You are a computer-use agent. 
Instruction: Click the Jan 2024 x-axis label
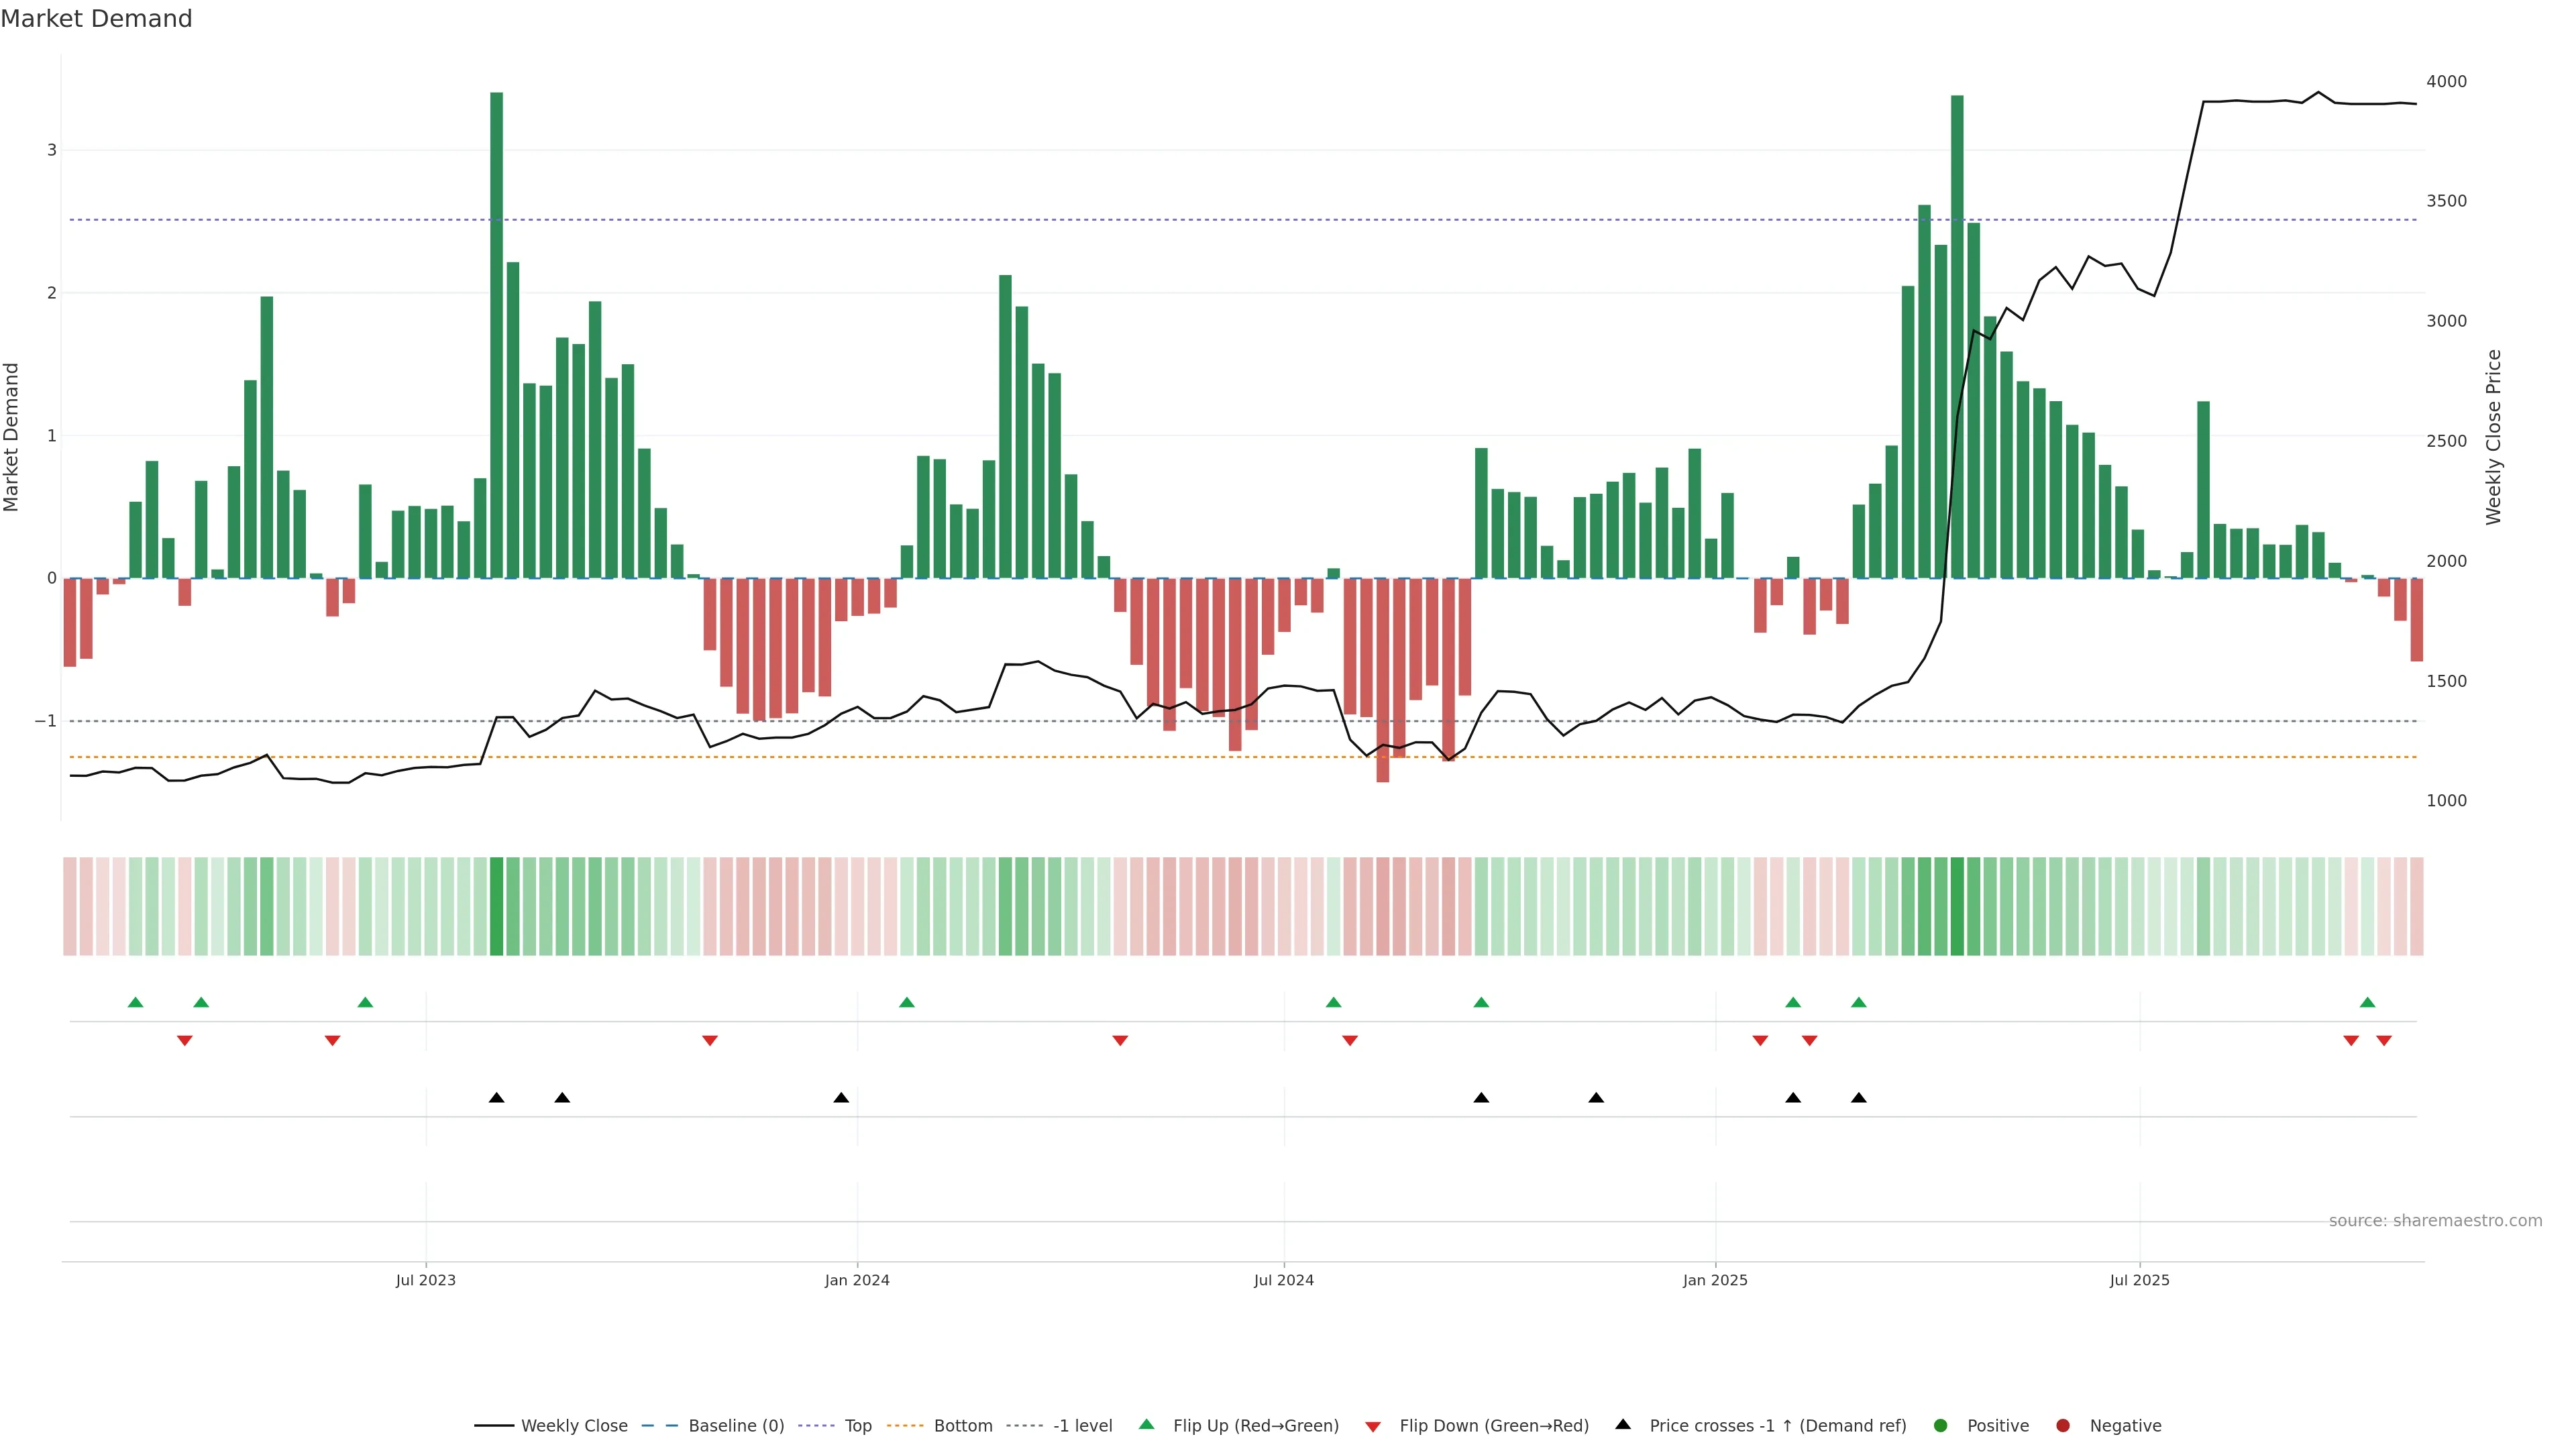[857, 1280]
